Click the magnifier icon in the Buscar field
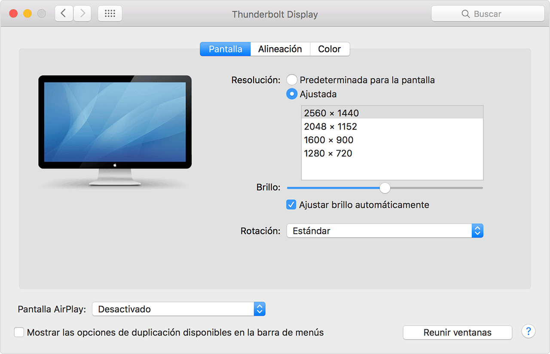550x354 pixels. click(465, 14)
